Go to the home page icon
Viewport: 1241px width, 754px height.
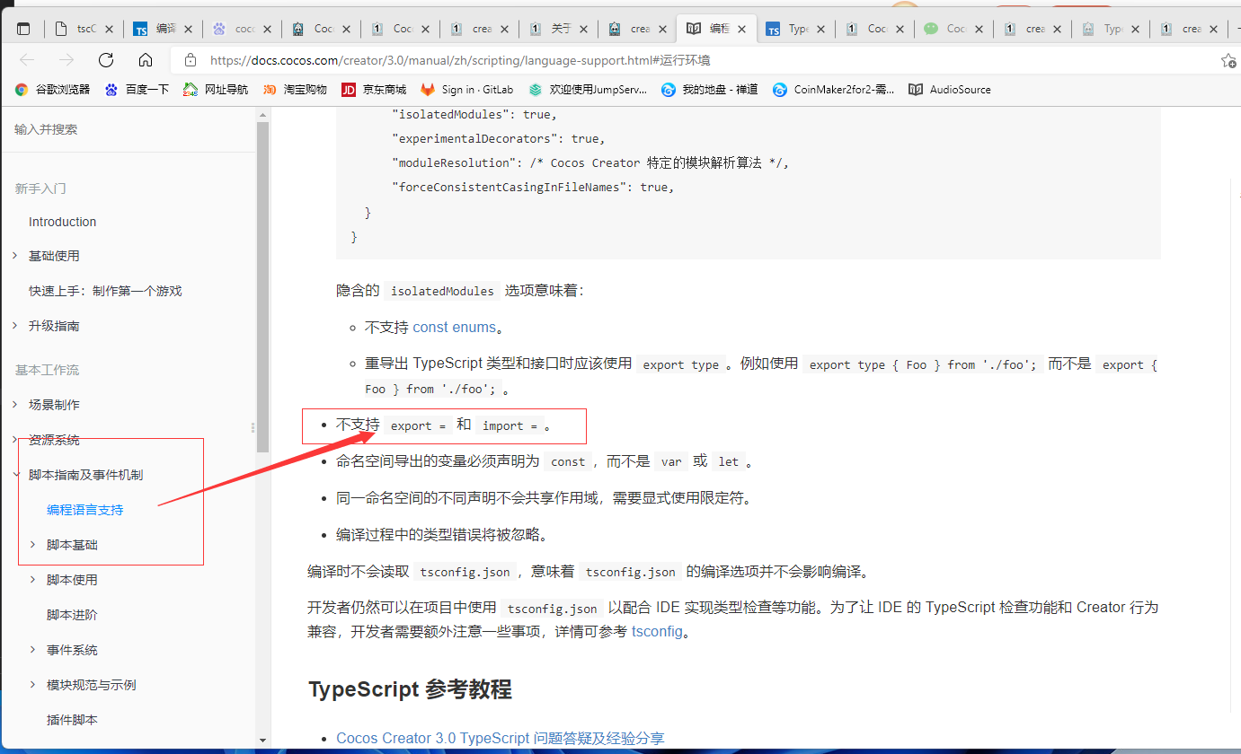(146, 60)
